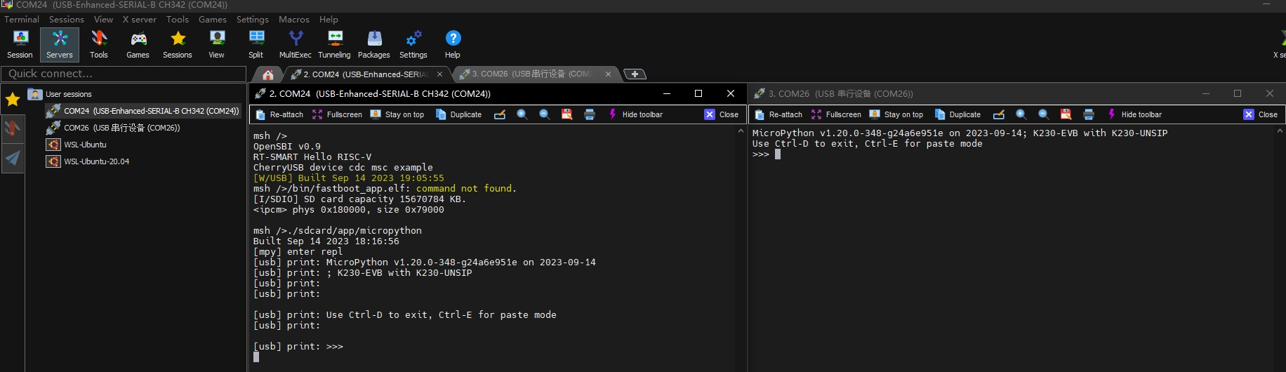Close the COM24 session tab
Viewport: 1286px width, 372px height.
click(440, 74)
